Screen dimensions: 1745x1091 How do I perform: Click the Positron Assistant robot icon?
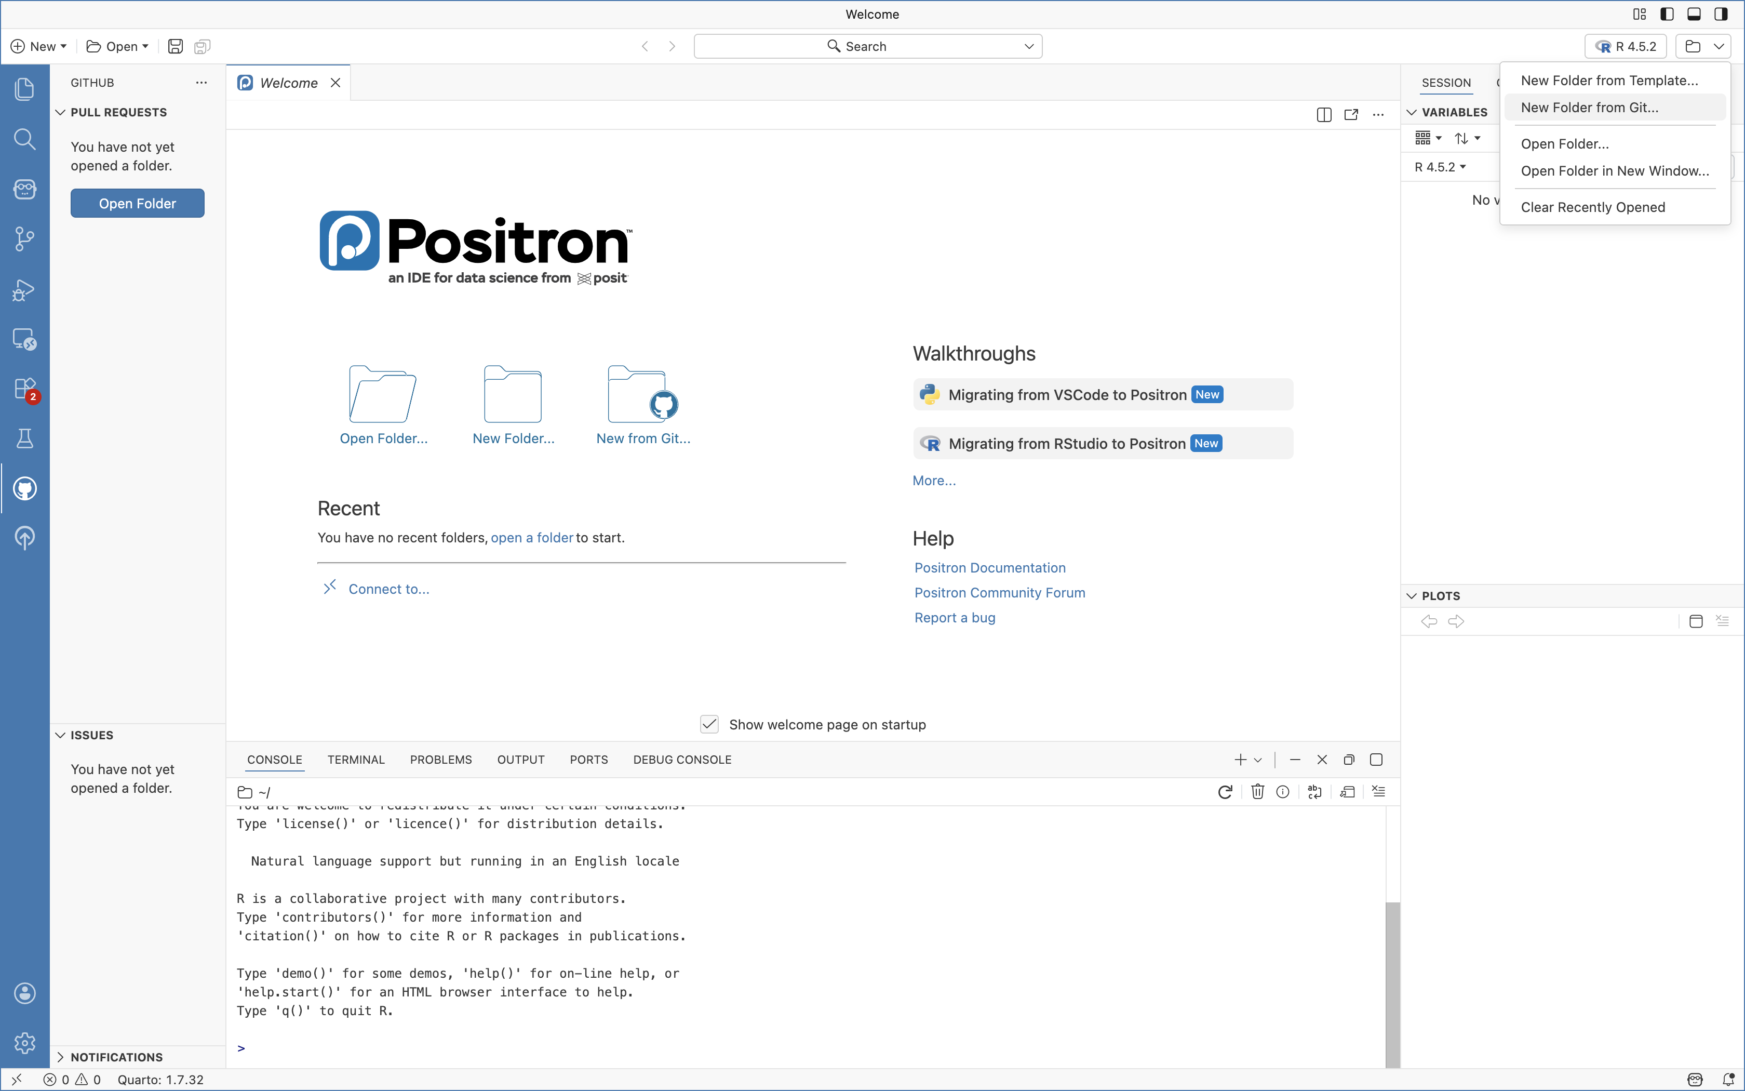(x=24, y=189)
